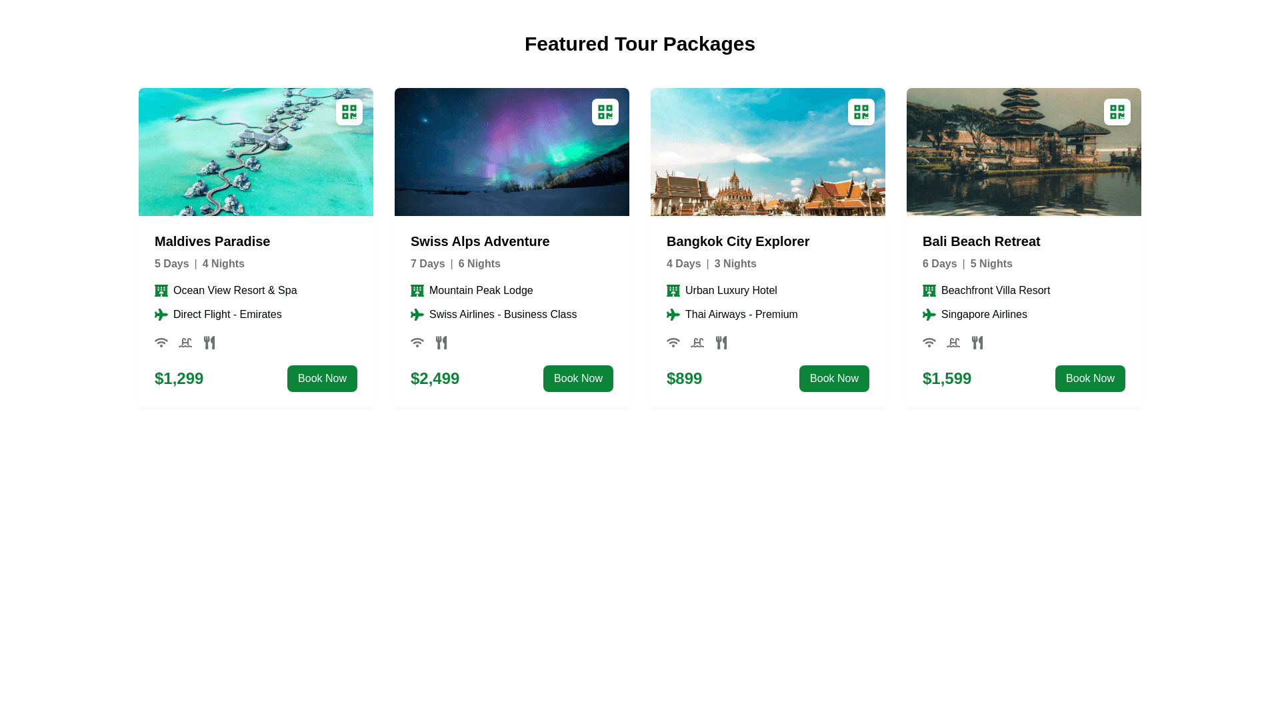Click the Wi-Fi icon on Maldives Paradise

click(x=161, y=343)
